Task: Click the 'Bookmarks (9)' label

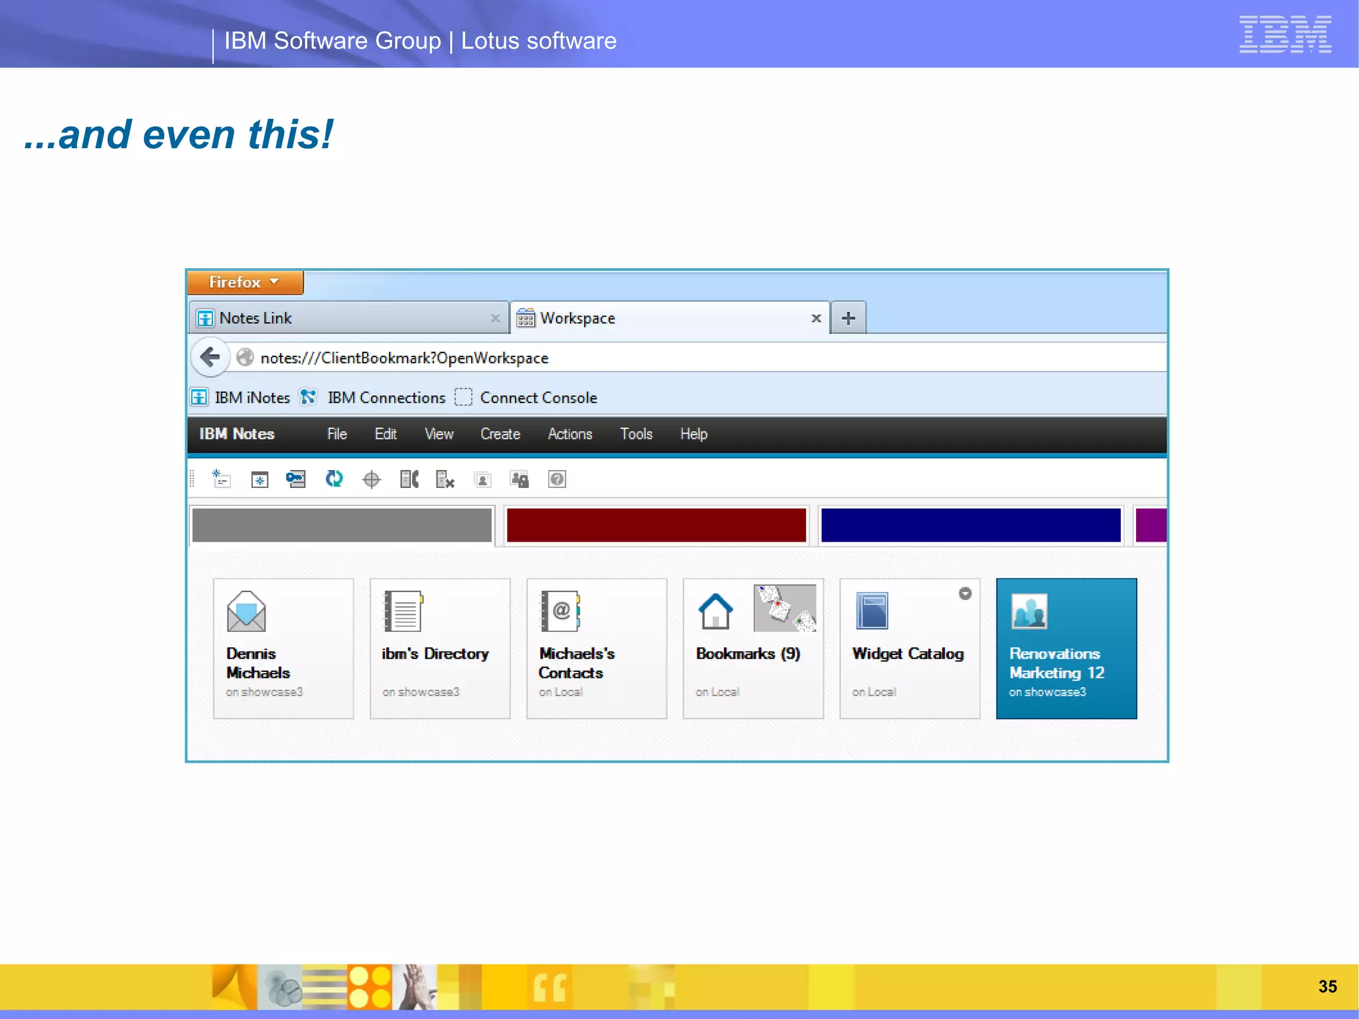Action: 748,654
